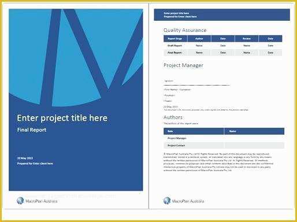Select the 'Project Contact' row in the Authors table
Image resolution: width=297 pixels, height=222 pixels.
(x=224, y=146)
